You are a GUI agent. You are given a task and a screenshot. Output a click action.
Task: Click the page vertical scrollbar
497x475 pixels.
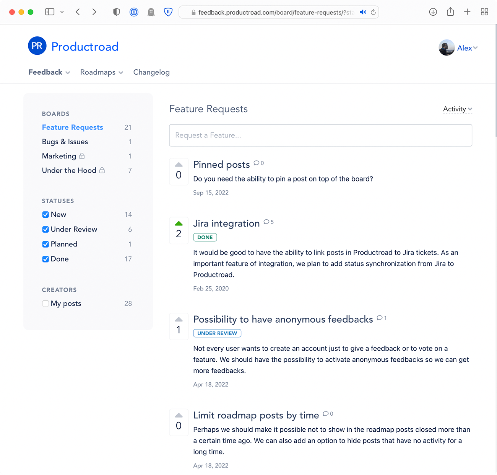[496, 80]
